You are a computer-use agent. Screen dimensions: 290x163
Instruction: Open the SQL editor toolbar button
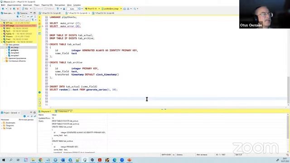click(25, 9)
